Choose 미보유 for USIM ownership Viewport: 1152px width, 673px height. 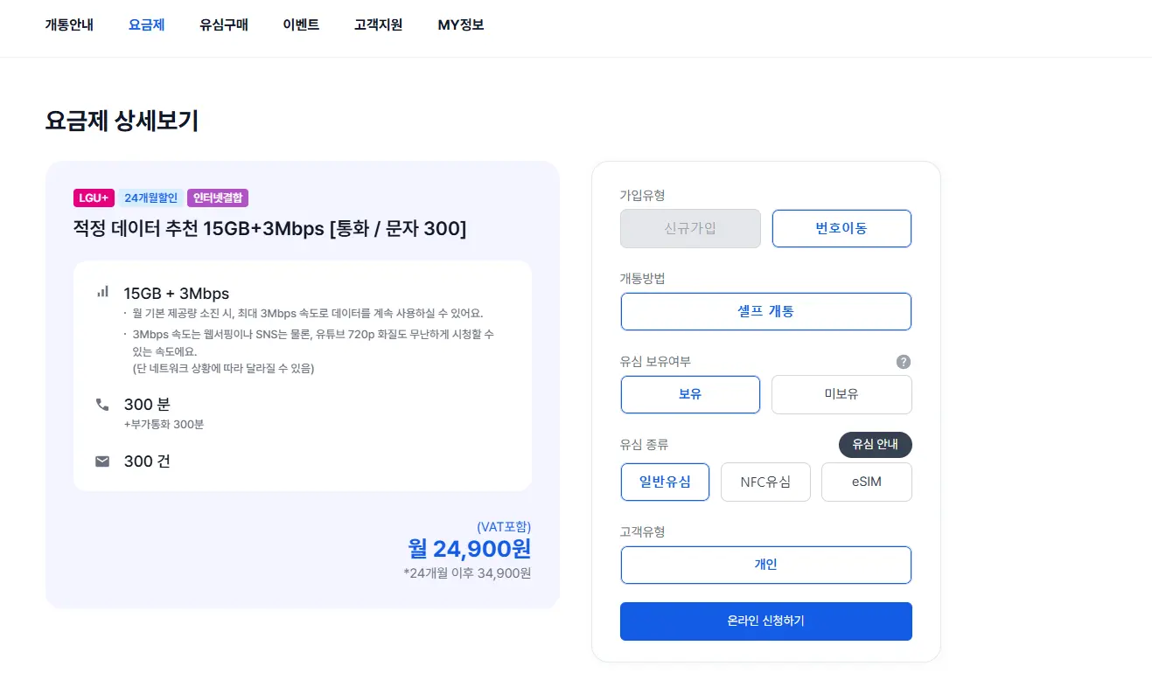click(x=841, y=394)
